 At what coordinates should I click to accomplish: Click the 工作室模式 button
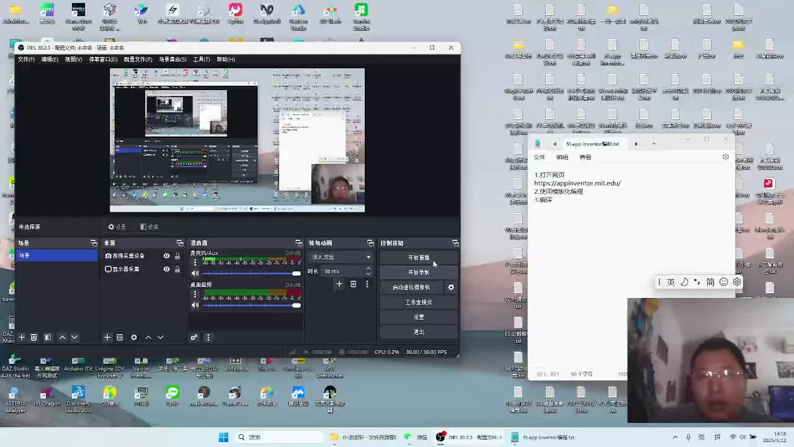tap(419, 302)
